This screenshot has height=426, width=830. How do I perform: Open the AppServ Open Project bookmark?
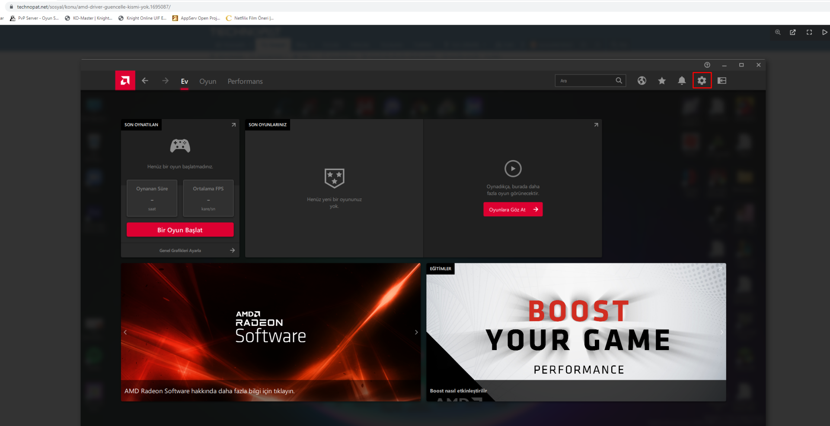click(196, 18)
